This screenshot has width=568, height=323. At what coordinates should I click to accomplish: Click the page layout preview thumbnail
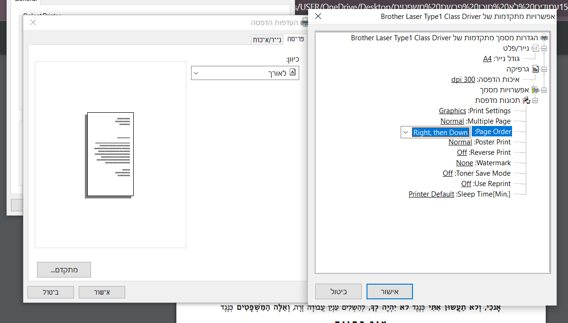pos(110,154)
